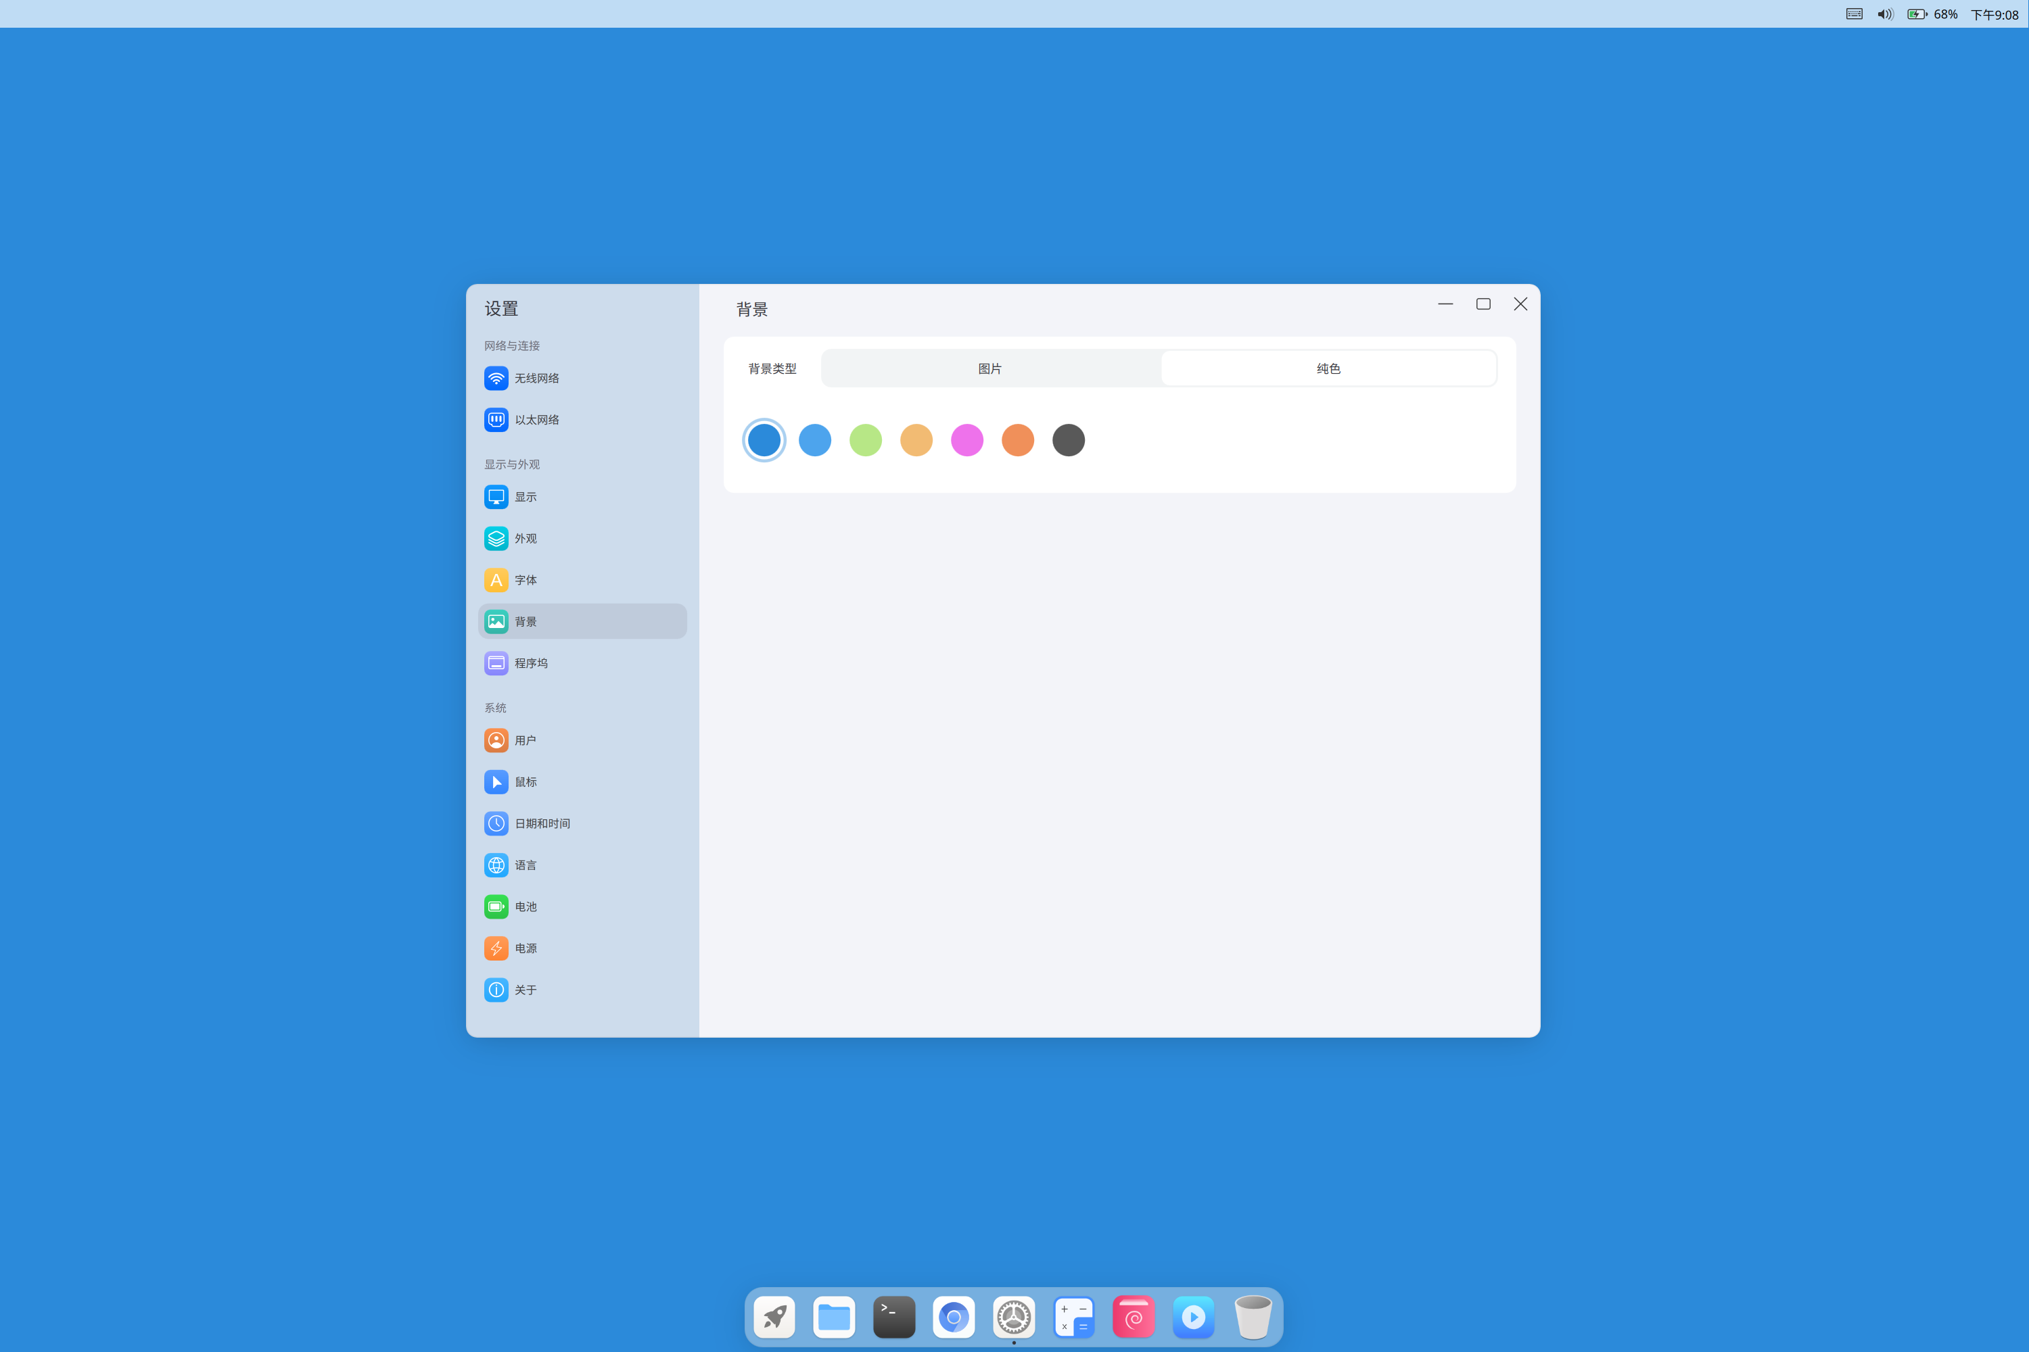Choose the dark gray background color

(x=1068, y=440)
